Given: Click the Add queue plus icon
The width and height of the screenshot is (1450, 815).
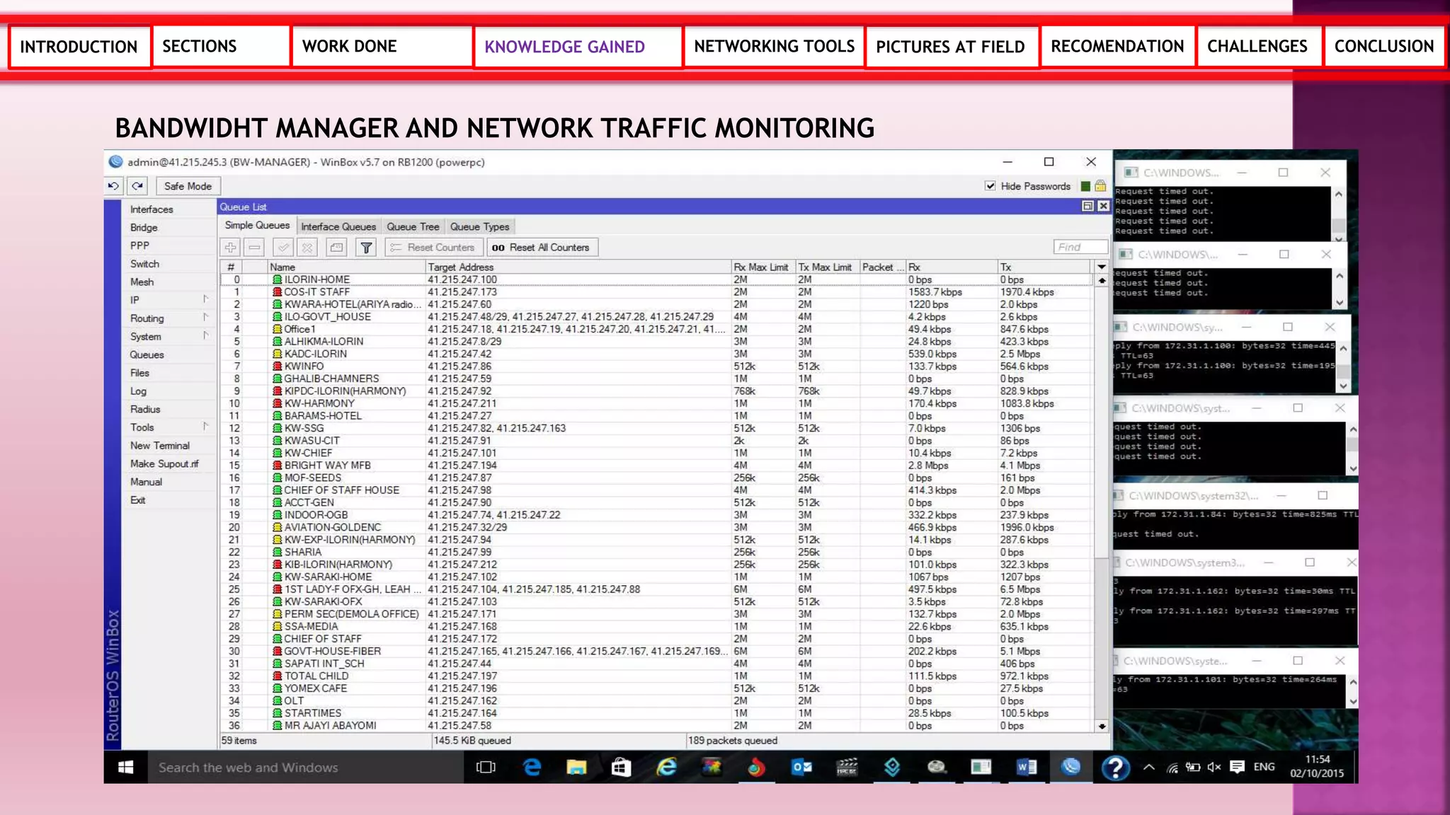Looking at the screenshot, I should coord(230,248).
